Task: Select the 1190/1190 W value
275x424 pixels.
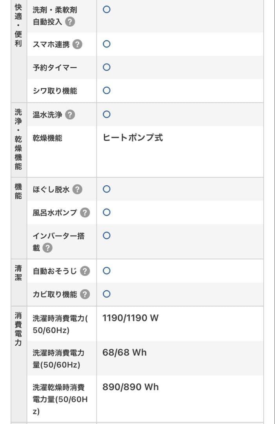Action: (130, 318)
